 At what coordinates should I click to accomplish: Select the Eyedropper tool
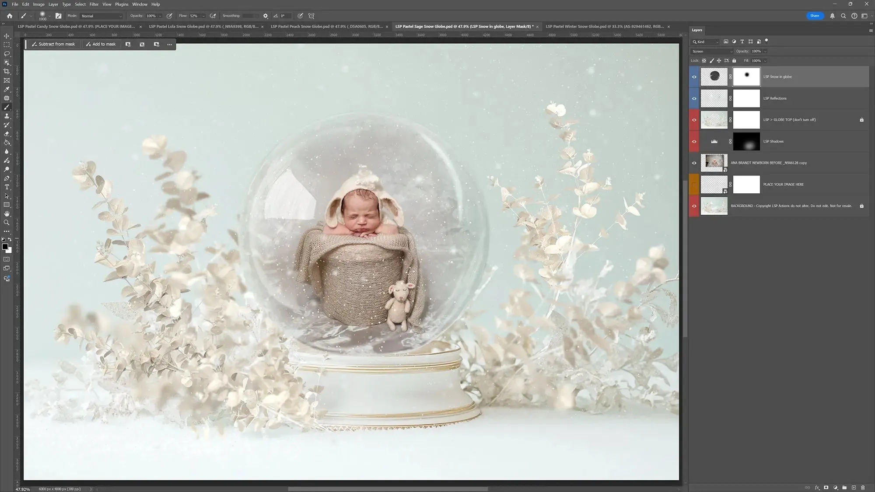(x=7, y=89)
